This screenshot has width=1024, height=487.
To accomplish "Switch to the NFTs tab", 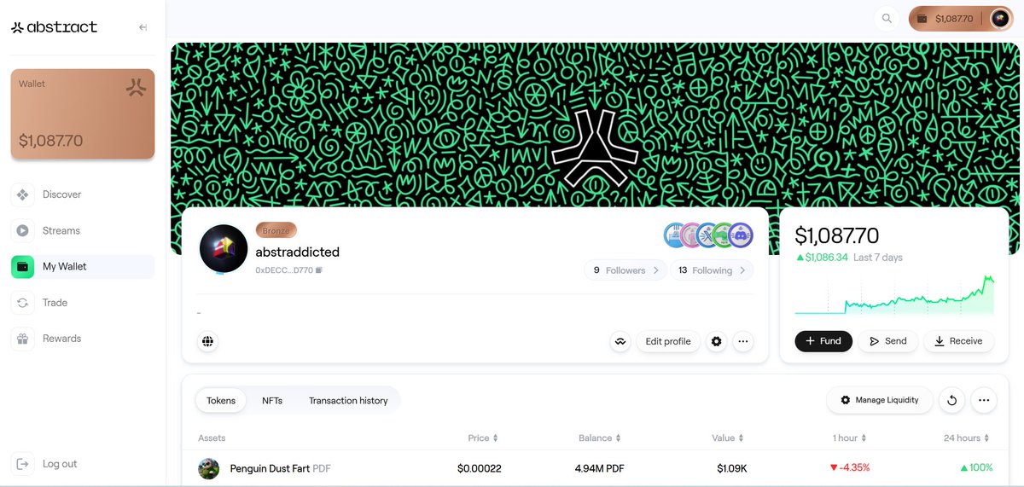I will point(272,400).
